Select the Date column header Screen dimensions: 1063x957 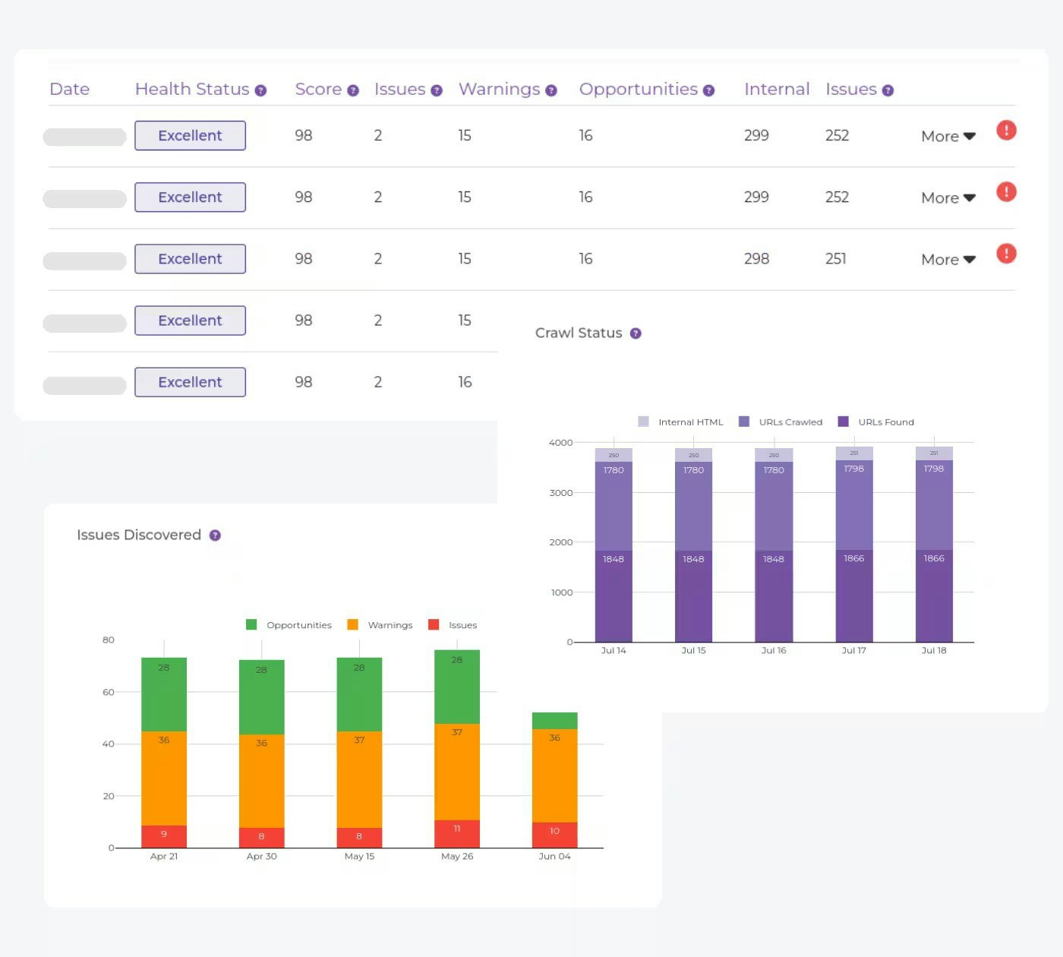[69, 89]
